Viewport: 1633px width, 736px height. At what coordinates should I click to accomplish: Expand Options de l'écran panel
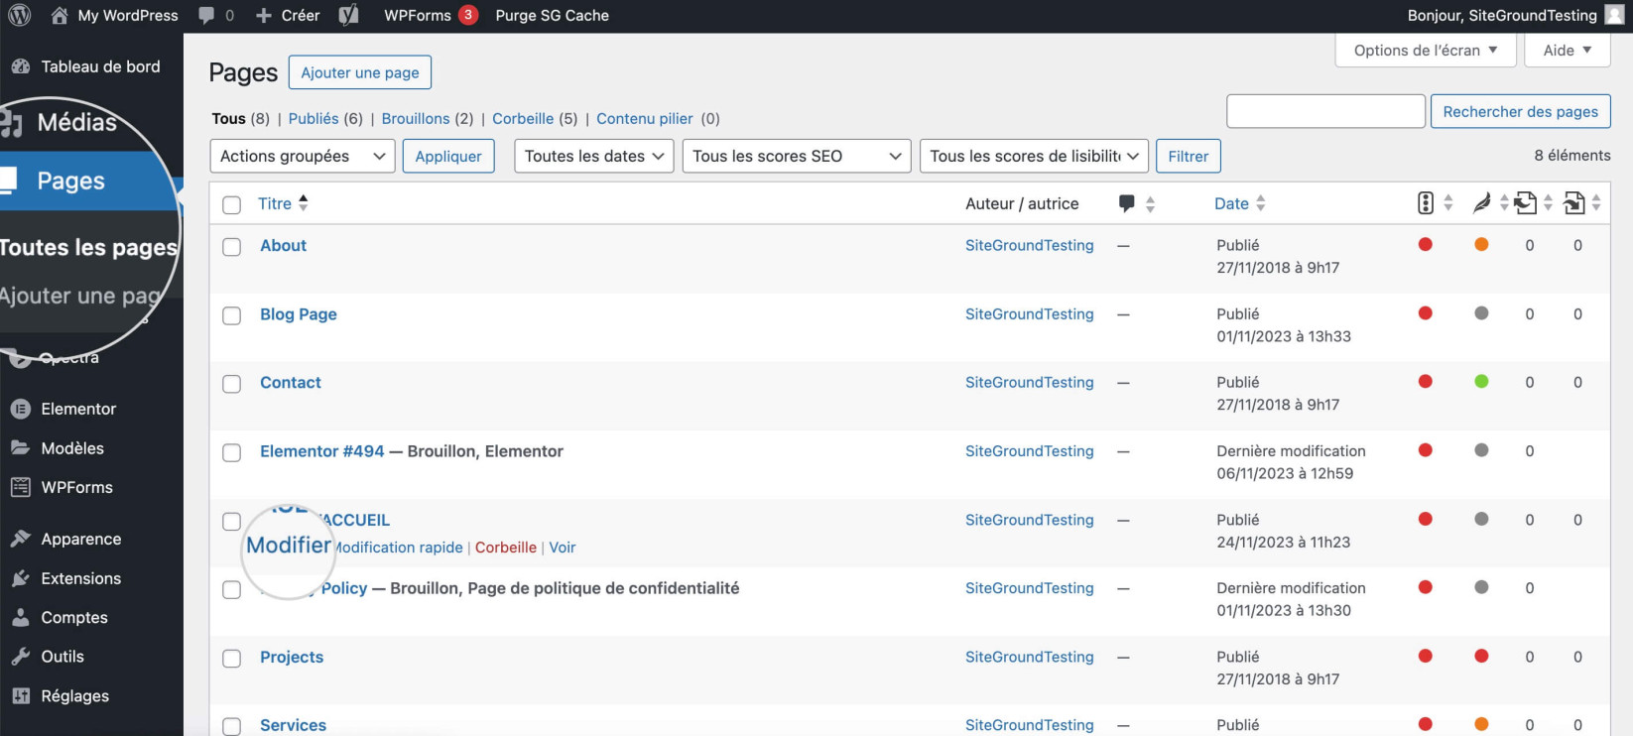(x=1425, y=50)
